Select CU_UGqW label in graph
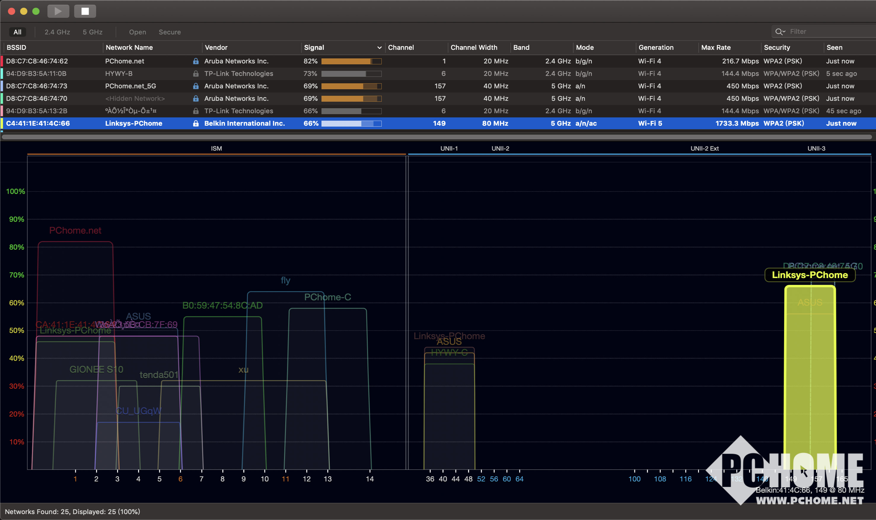 coord(138,411)
